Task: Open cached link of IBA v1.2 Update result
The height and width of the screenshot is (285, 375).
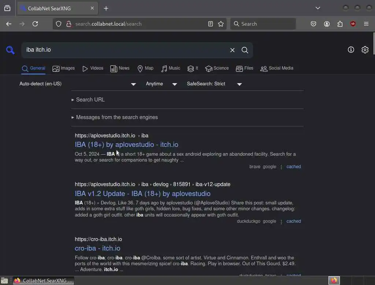Action: pos(294,221)
